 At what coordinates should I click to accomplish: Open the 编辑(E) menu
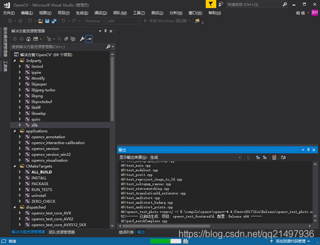click(27, 13)
